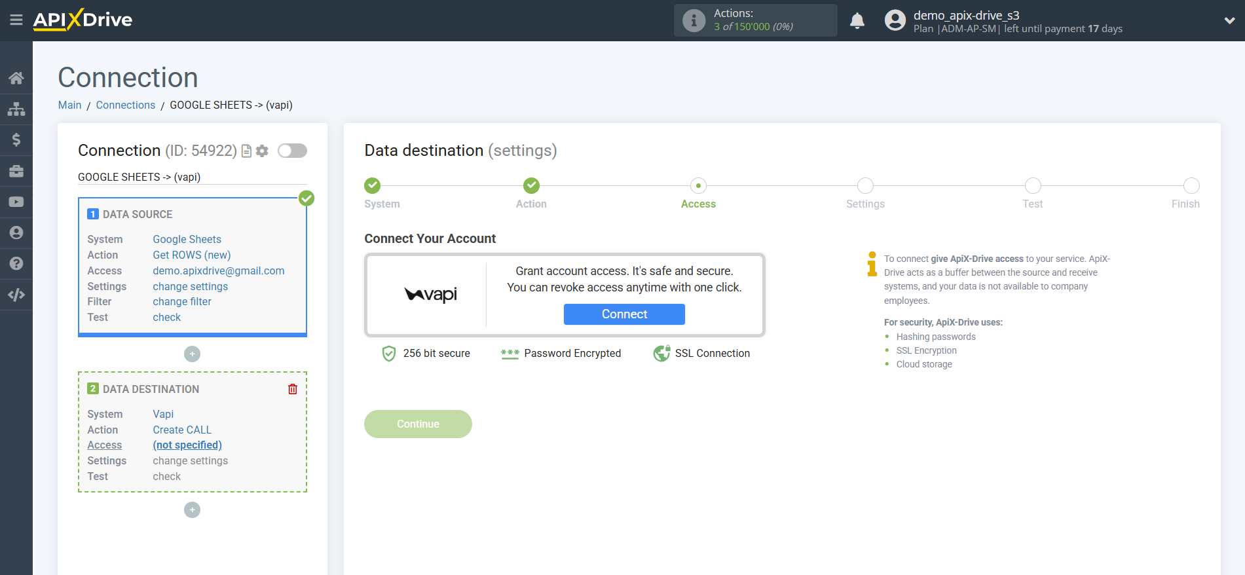Open Vapi system link
1245x575 pixels.
click(x=163, y=414)
